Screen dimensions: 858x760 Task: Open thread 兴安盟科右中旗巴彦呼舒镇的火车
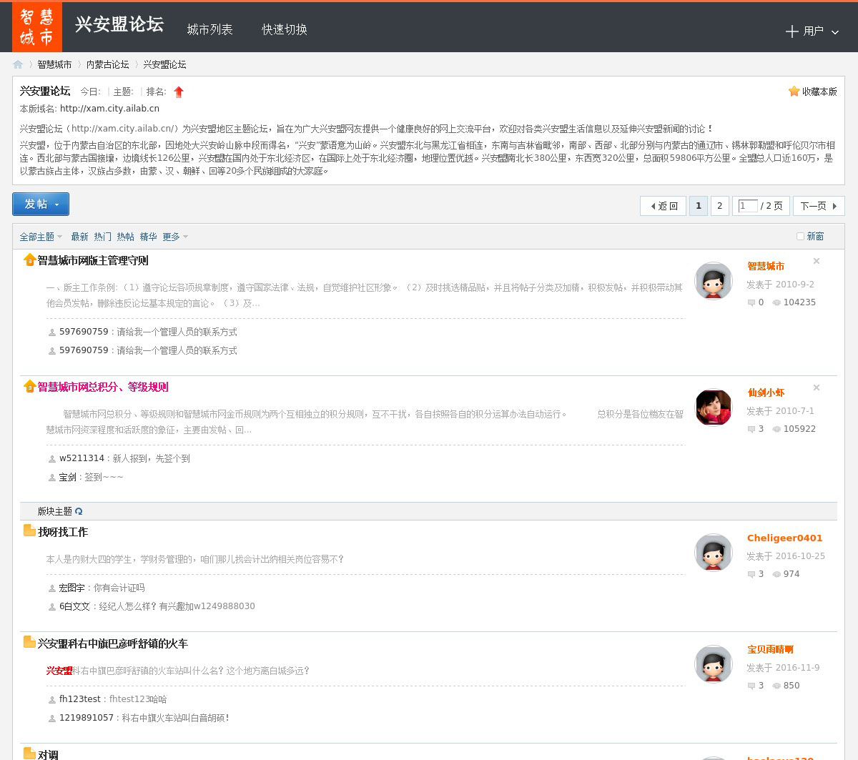(x=113, y=643)
